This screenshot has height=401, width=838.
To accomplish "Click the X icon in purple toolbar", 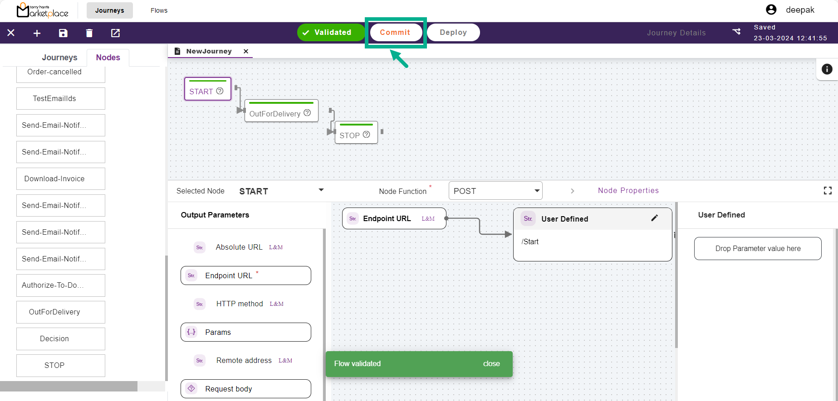I will pos(11,33).
